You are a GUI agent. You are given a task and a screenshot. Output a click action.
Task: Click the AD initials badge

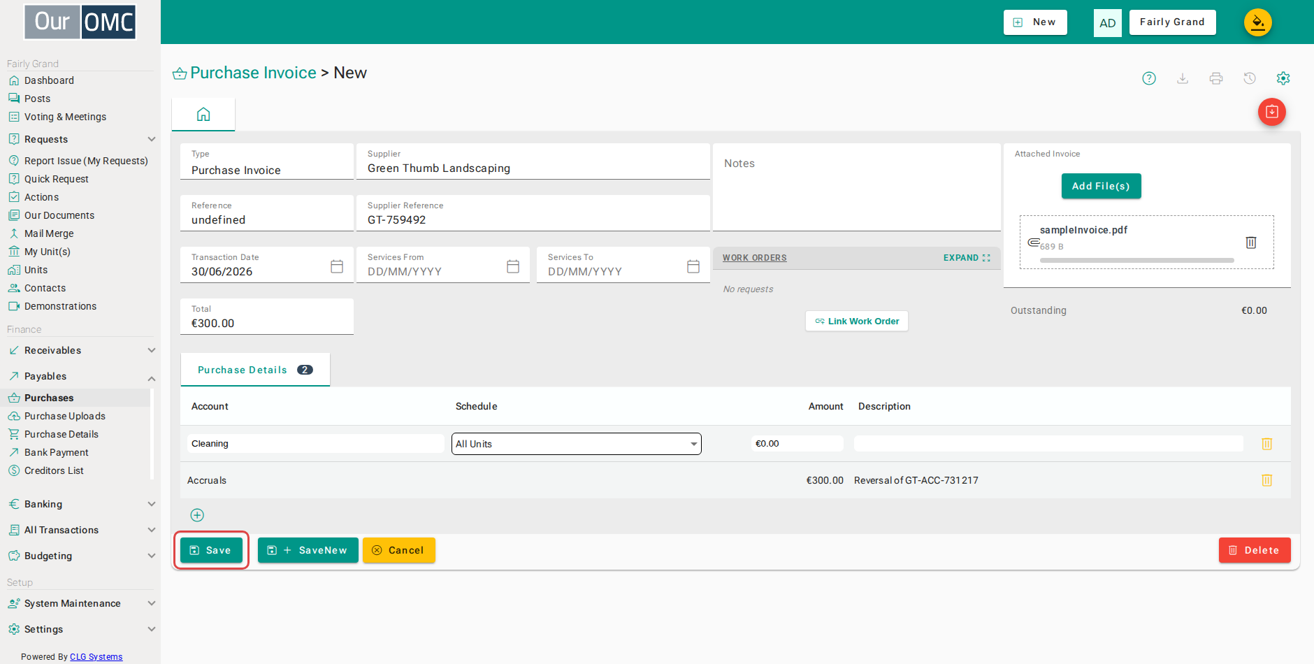1108,23
